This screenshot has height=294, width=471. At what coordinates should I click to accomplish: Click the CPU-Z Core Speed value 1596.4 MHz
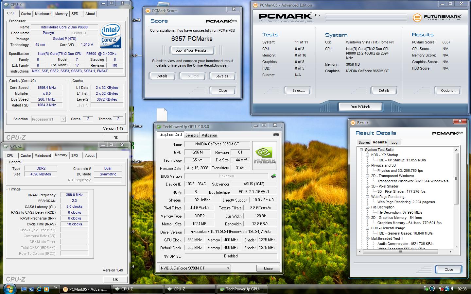[x=47, y=88]
